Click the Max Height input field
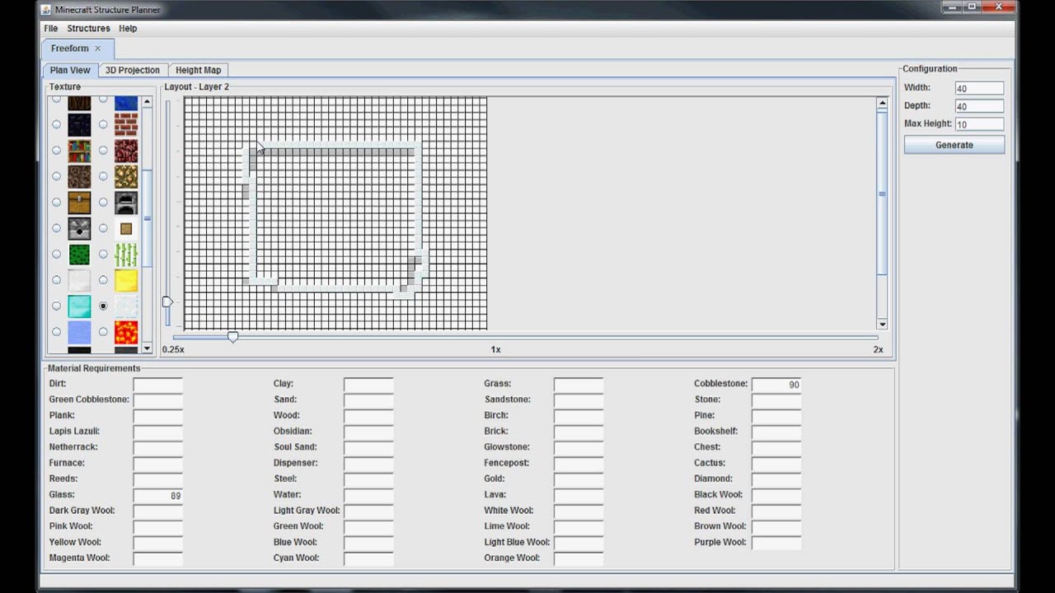This screenshot has width=1055, height=593. pyautogui.click(x=979, y=124)
